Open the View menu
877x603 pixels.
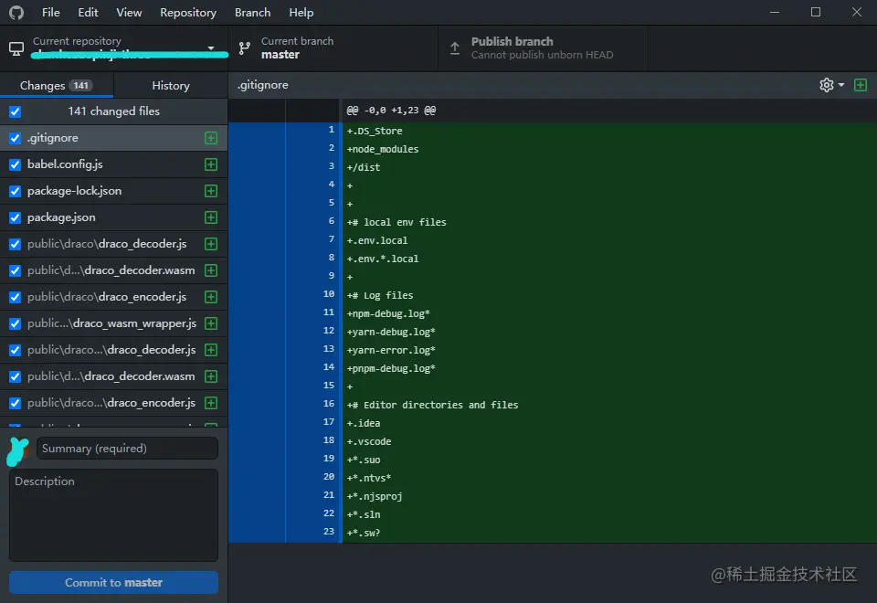129,12
